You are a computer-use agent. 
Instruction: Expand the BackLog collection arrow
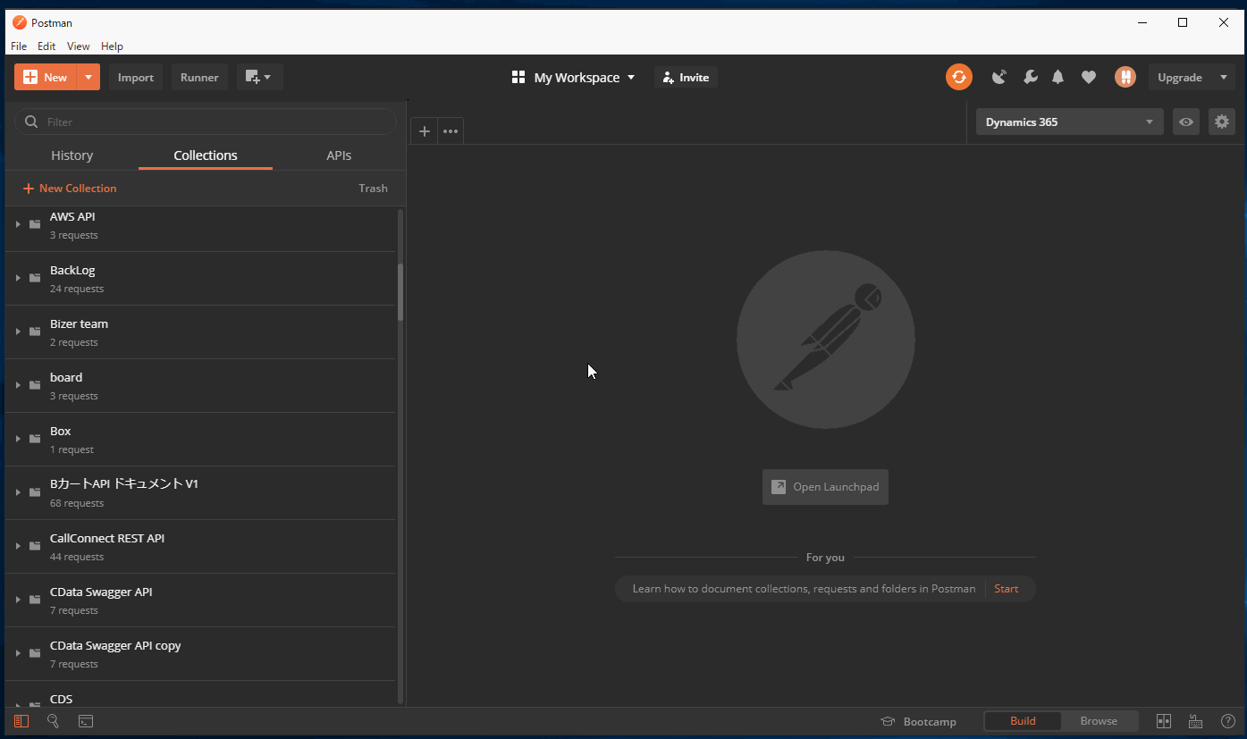(x=18, y=278)
